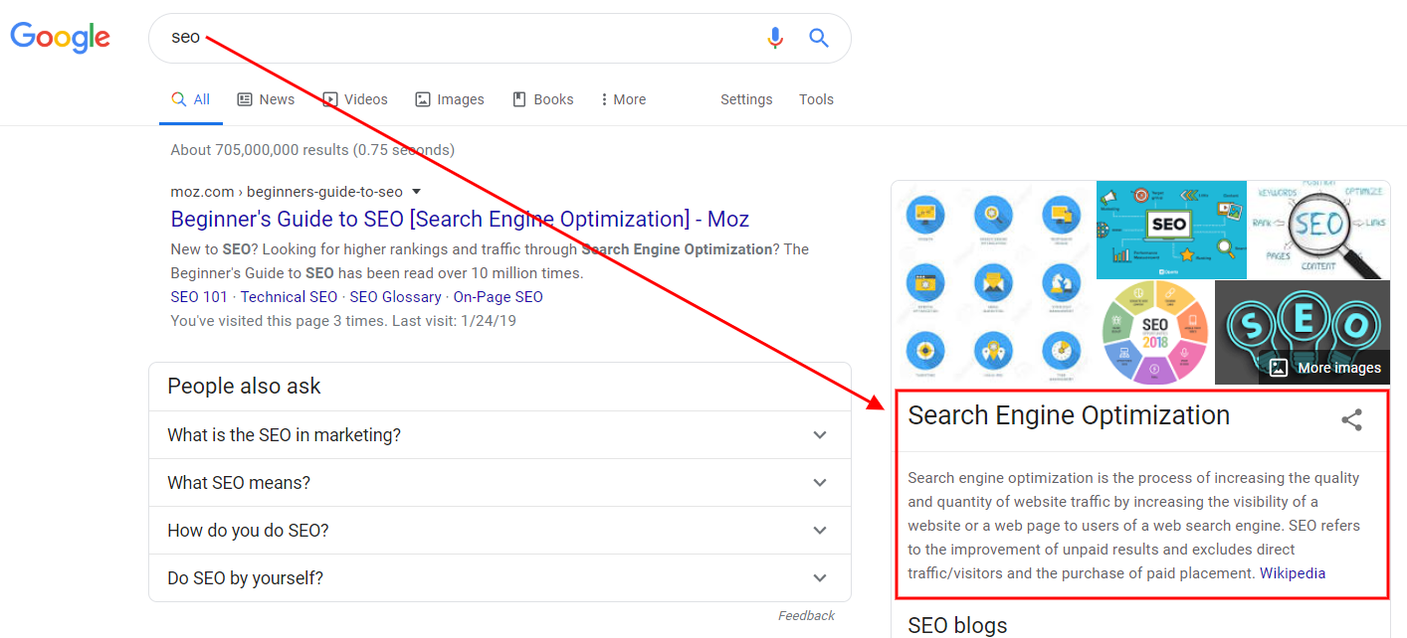The image size is (1407, 638).
Task: Switch to the Videos tab
Action: (x=355, y=99)
